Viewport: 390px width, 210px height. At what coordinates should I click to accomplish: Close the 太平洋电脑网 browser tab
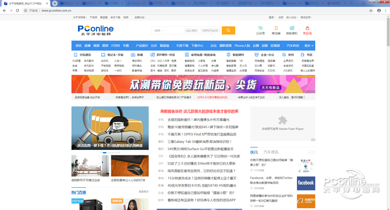47,3
